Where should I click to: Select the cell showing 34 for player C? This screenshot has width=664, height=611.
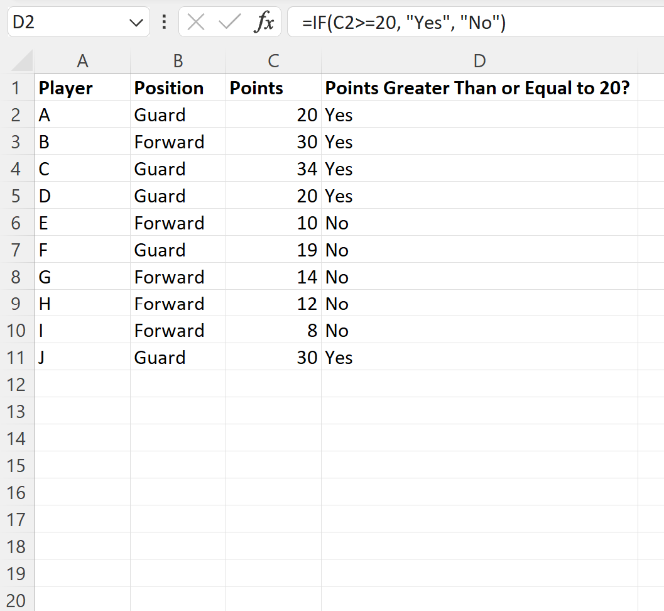coord(273,168)
